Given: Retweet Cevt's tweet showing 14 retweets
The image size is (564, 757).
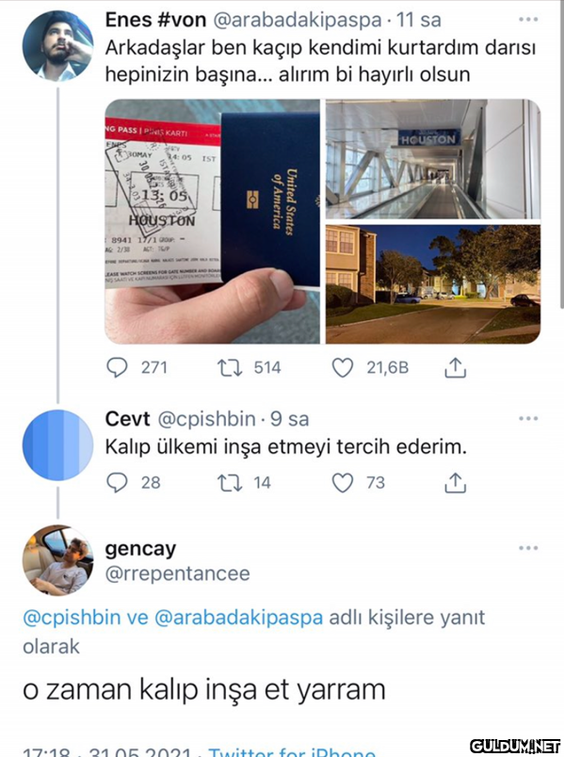Looking at the screenshot, I should [230, 482].
